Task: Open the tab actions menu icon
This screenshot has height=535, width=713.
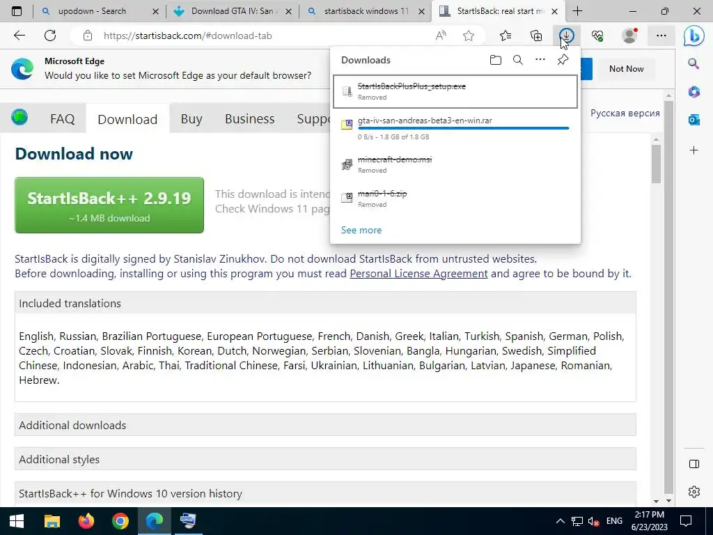Action: pyautogui.click(x=17, y=11)
